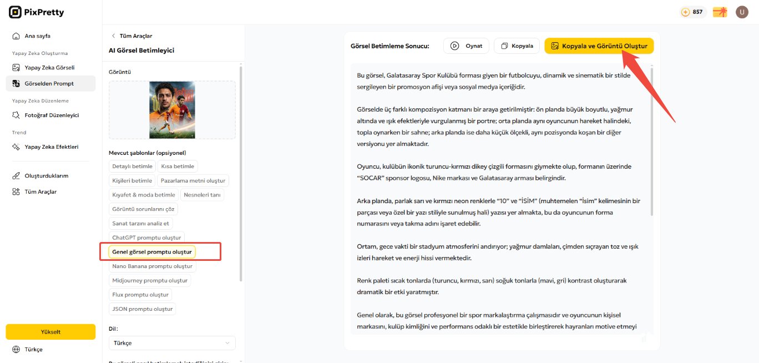Image resolution: width=759 pixels, height=363 pixels.
Task: Select Nano Banana promptu oluştur template
Action: 152,266
